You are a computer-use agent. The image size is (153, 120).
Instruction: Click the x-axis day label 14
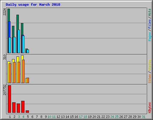point(67,117)
